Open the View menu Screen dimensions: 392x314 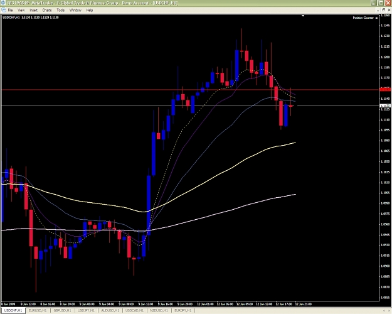[x=21, y=10]
